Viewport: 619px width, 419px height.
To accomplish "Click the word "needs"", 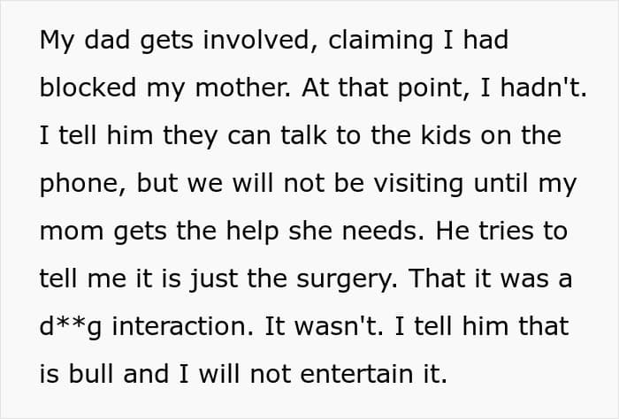I will [x=383, y=232].
